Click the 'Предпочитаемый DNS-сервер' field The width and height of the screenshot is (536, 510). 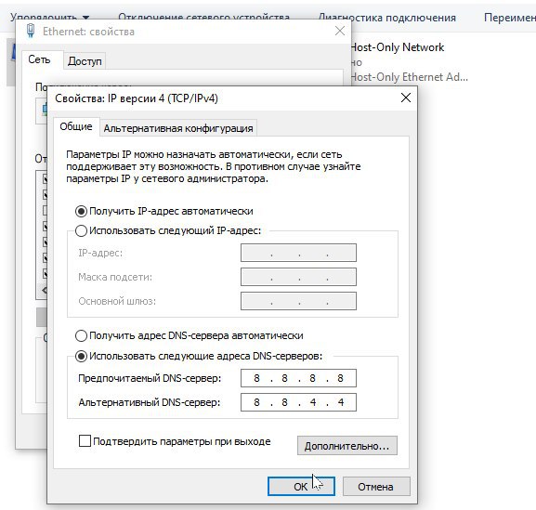298,378
